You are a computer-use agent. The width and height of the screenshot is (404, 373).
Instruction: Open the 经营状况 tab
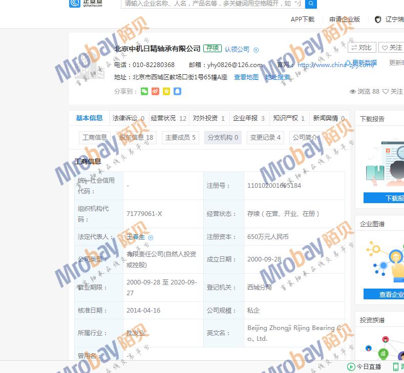click(x=168, y=118)
